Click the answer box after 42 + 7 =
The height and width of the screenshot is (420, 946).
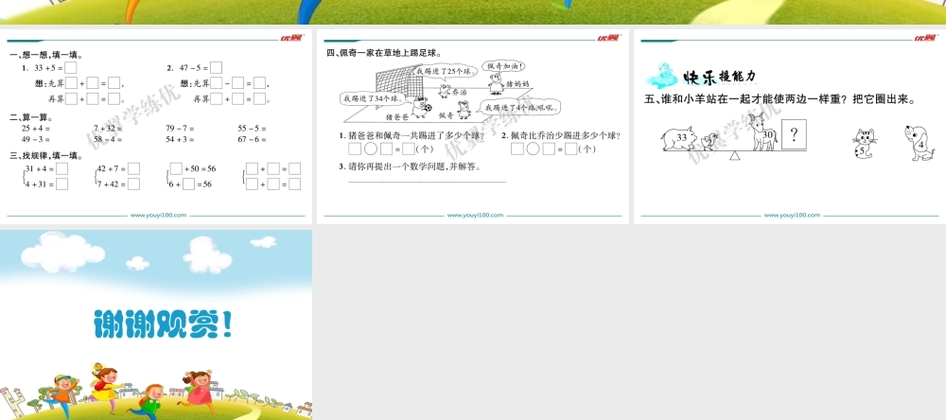tap(133, 168)
